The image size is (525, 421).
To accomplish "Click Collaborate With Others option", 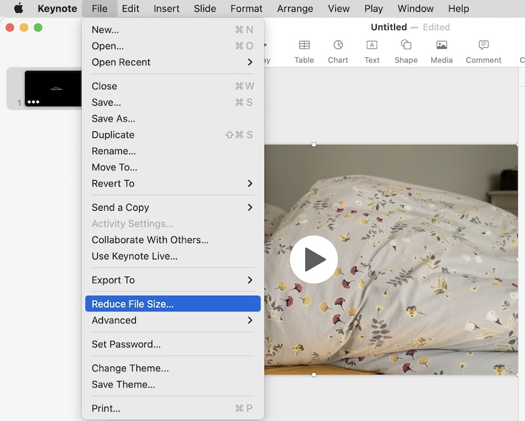I will [150, 240].
